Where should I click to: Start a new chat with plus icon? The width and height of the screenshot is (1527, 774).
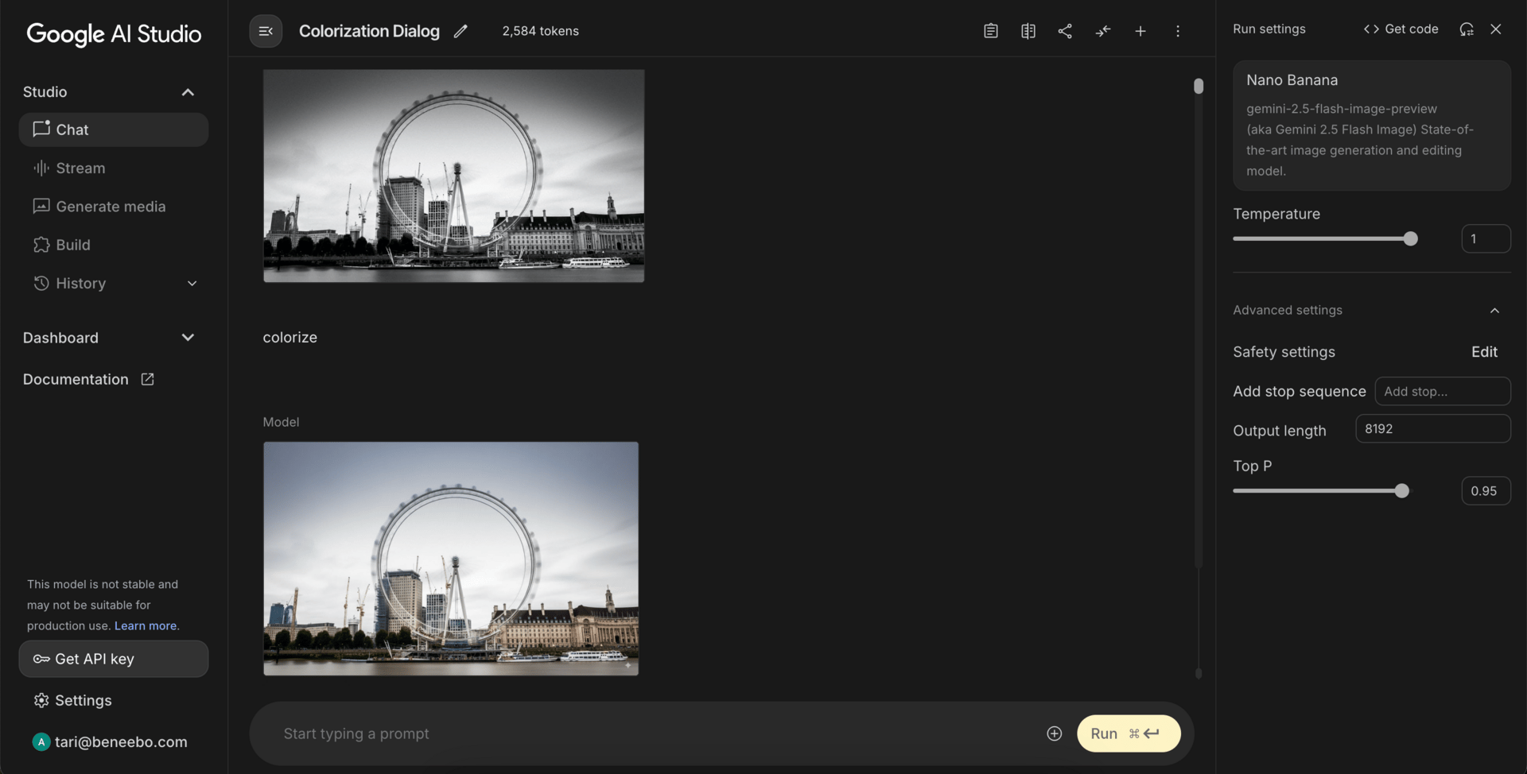pyautogui.click(x=1140, y=31)
